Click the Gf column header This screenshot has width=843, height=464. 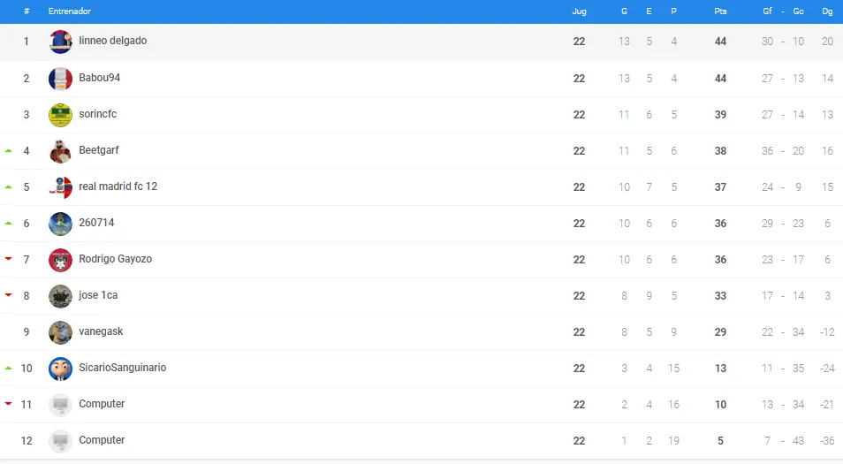767,11
